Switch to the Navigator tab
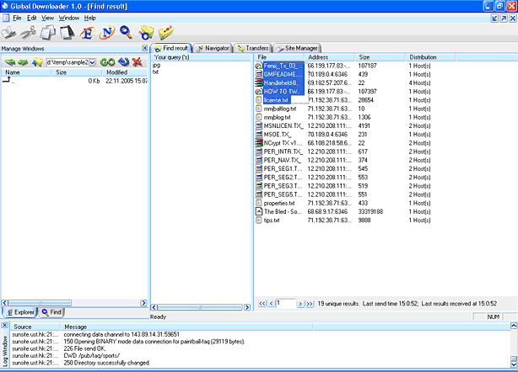This screenshot has width=518, height=372. coord(213,49)
